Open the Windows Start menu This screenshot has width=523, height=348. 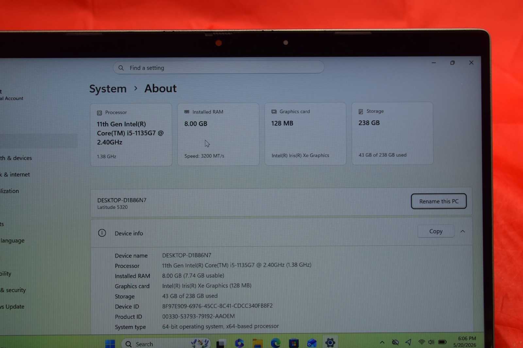coord(110,344)
